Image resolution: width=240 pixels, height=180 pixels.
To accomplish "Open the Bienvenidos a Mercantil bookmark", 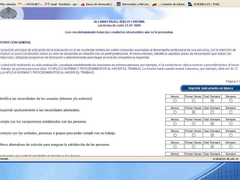I will (134, 4).
